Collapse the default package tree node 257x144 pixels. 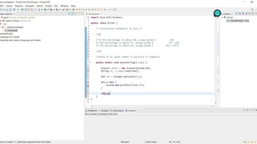click(0, 27)
